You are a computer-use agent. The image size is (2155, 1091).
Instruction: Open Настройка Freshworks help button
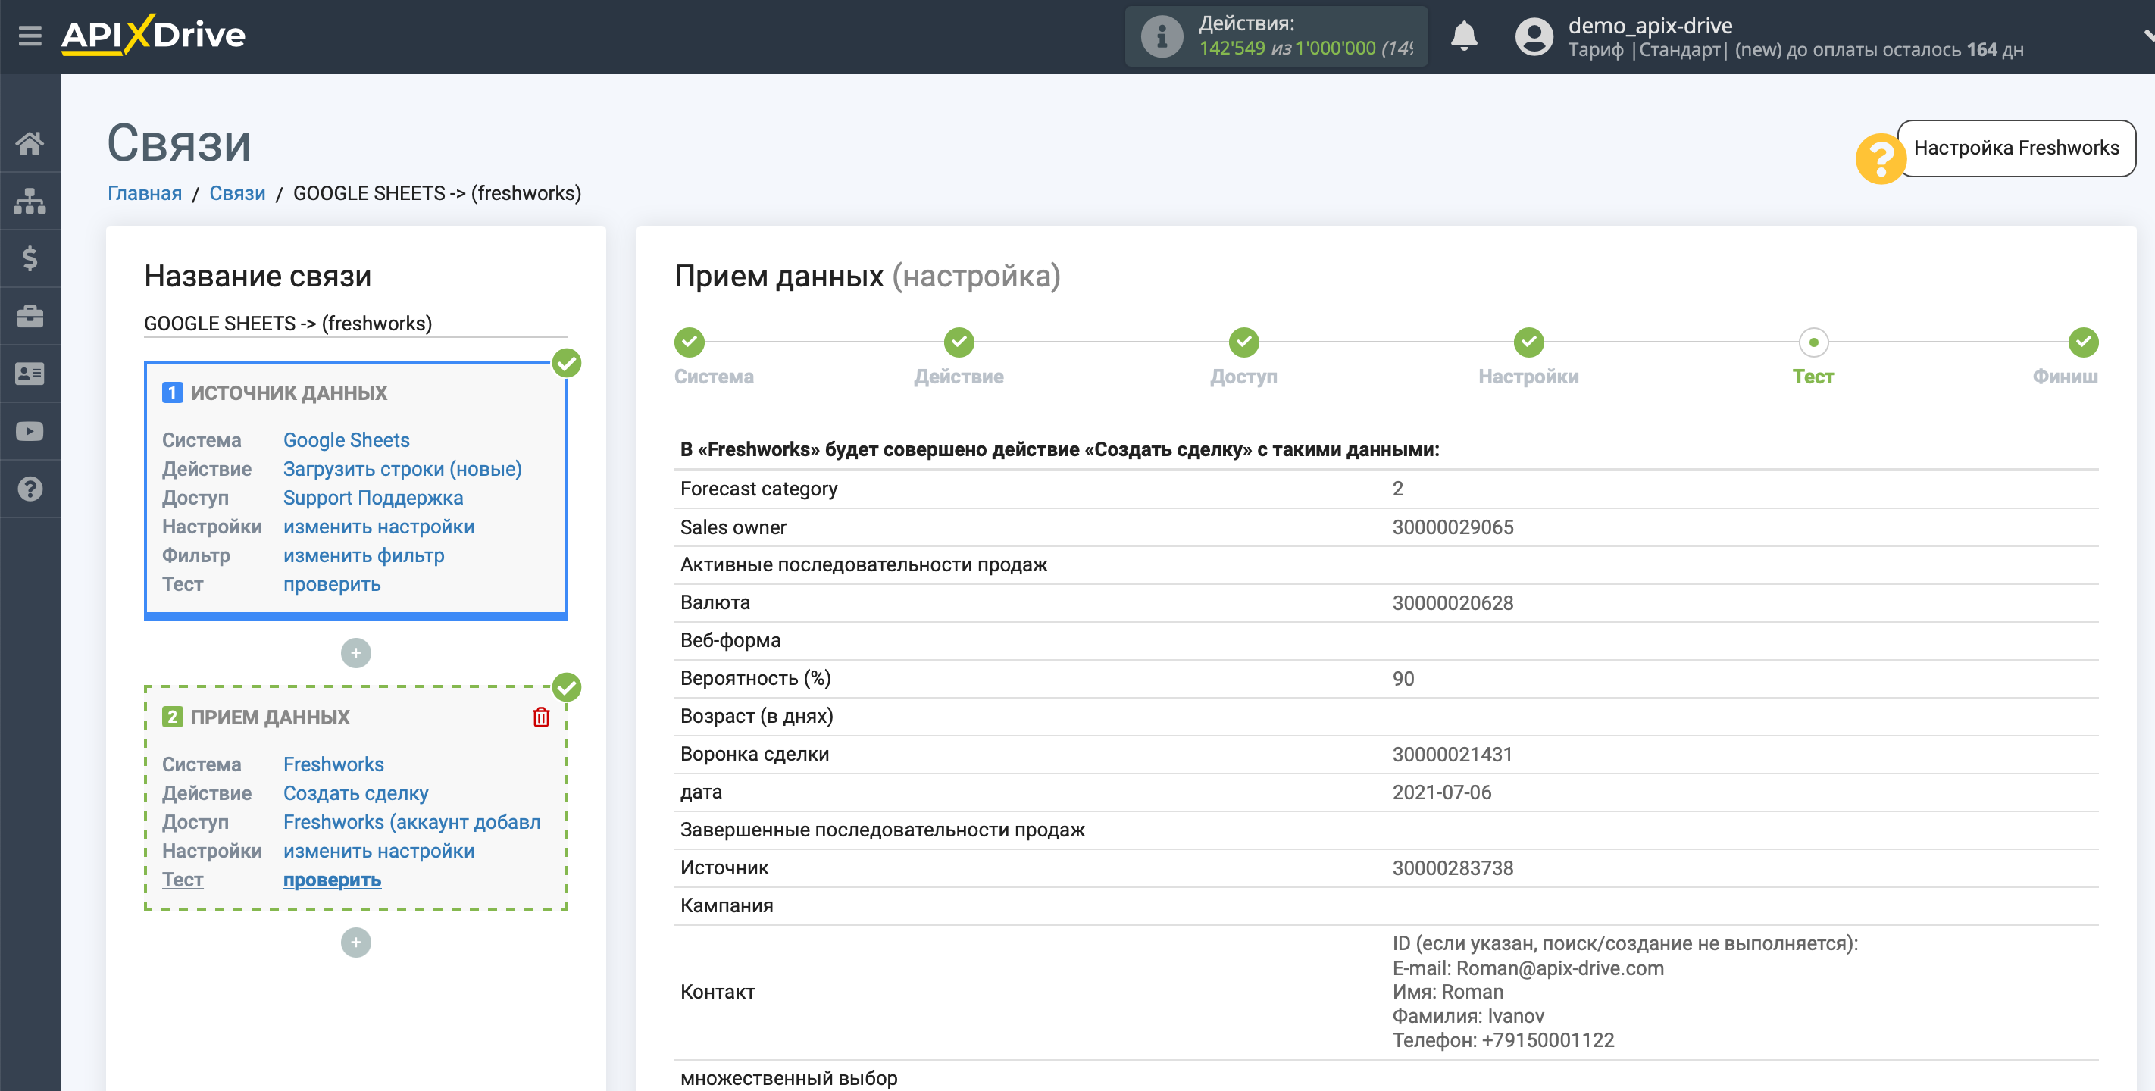(x=2016, y=148)
